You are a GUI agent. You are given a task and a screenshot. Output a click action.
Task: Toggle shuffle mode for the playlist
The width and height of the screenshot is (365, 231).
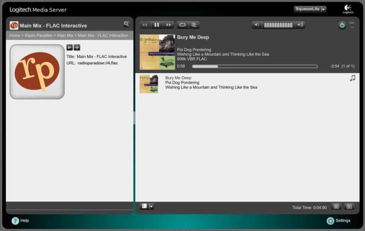193,25
